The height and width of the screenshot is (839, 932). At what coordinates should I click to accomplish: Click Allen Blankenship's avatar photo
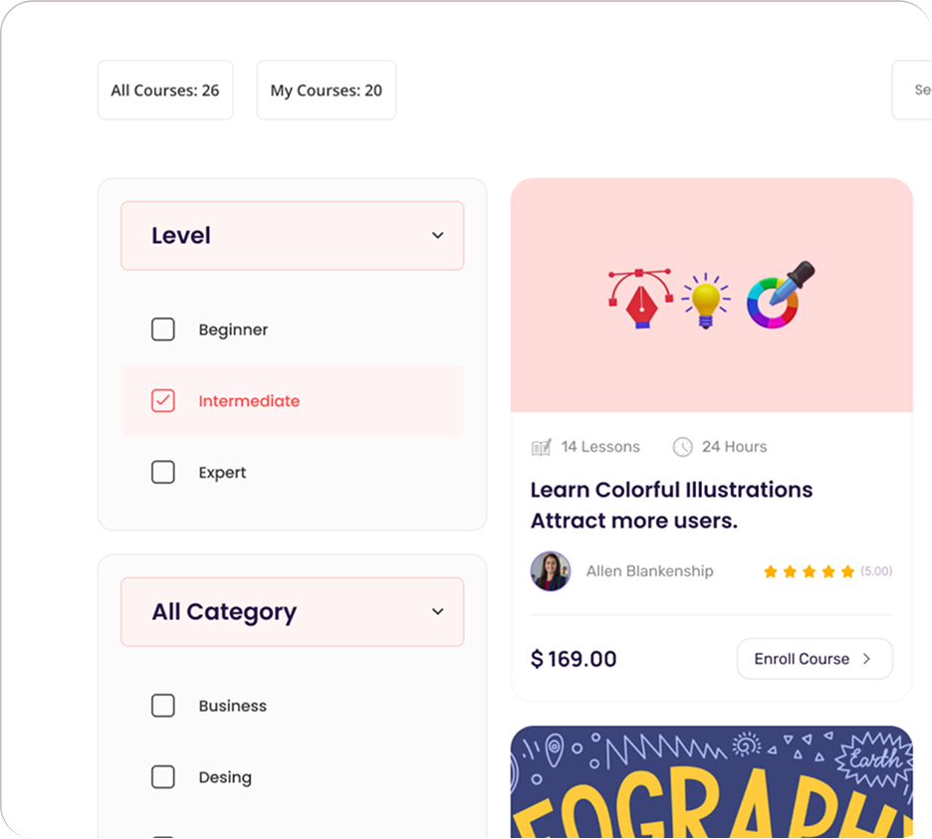pyautogui.click(x=551, y=571)
